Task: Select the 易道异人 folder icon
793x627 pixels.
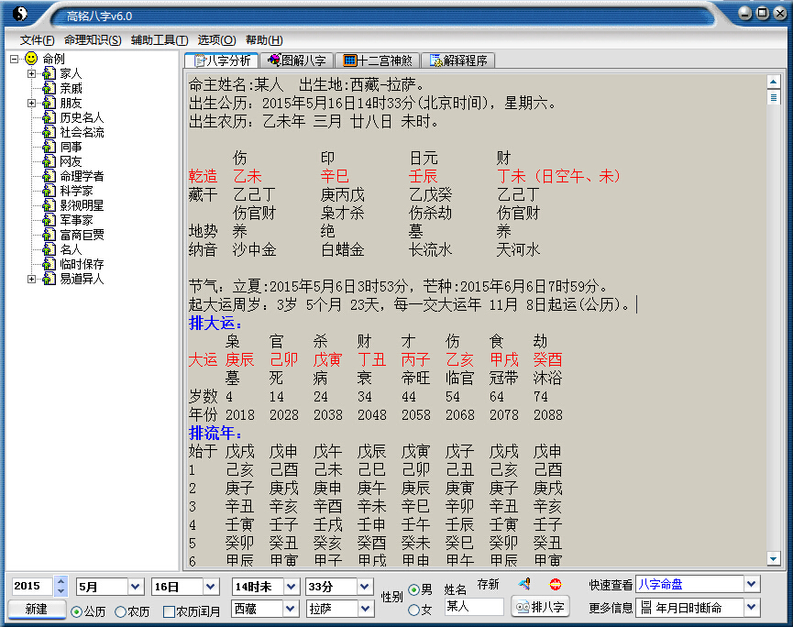Action: (49, 279)
